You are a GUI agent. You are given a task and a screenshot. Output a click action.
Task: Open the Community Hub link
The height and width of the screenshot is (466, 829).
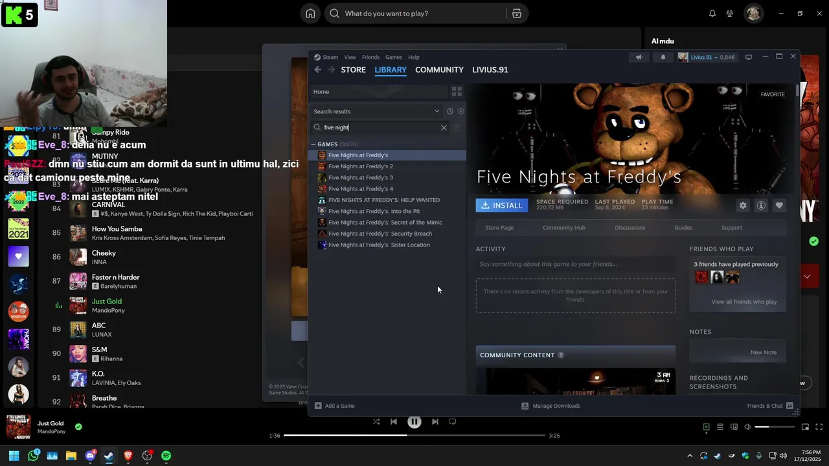(x=564, y=228)
